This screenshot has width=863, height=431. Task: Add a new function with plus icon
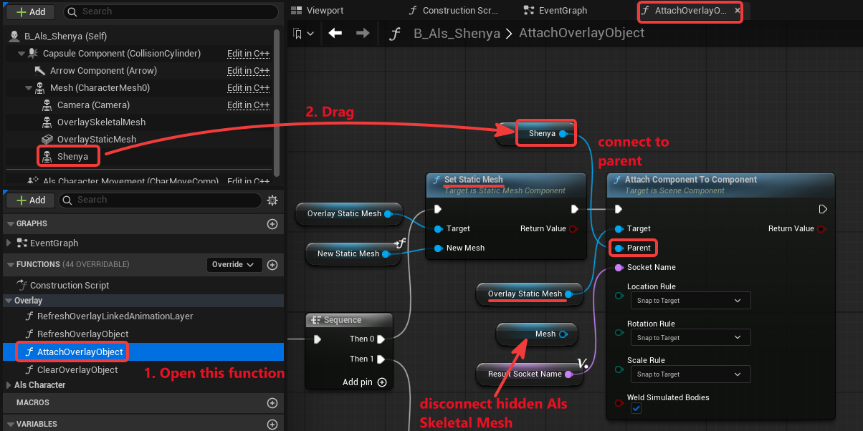pyautogui.click(x=272, y=265)
